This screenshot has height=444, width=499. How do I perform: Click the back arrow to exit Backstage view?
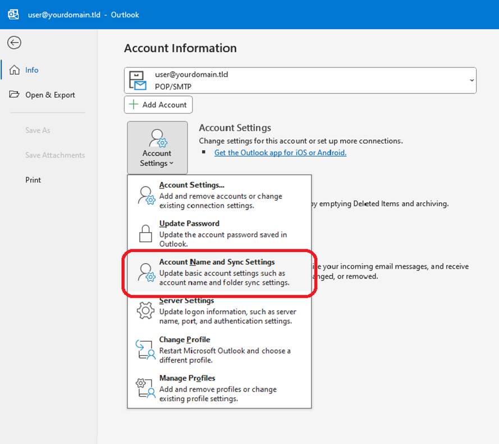pos(15,43)
